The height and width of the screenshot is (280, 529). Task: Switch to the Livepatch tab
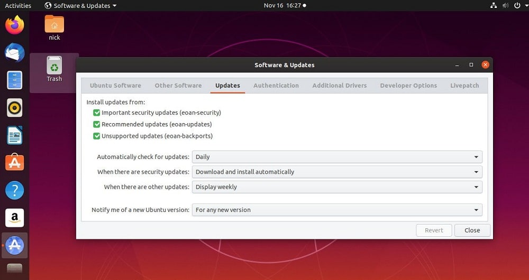coord(464,86)
